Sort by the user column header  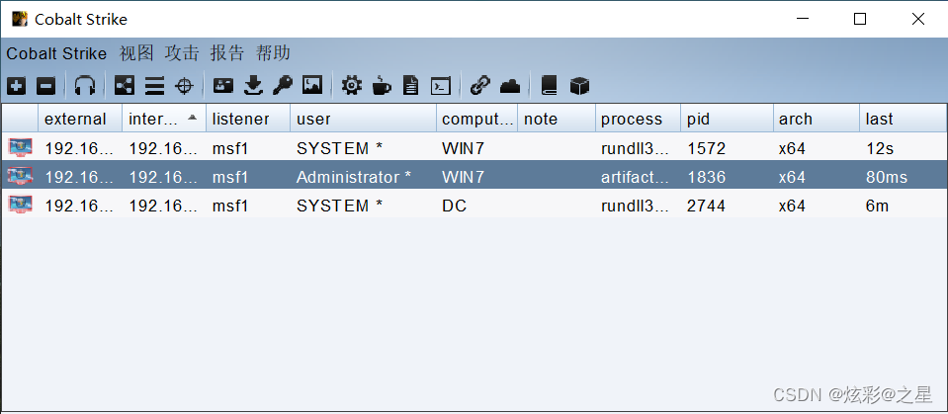[x=364, y=119]
